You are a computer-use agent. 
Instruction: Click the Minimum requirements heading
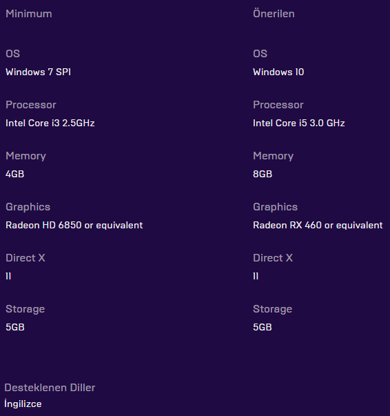point(29,14)
